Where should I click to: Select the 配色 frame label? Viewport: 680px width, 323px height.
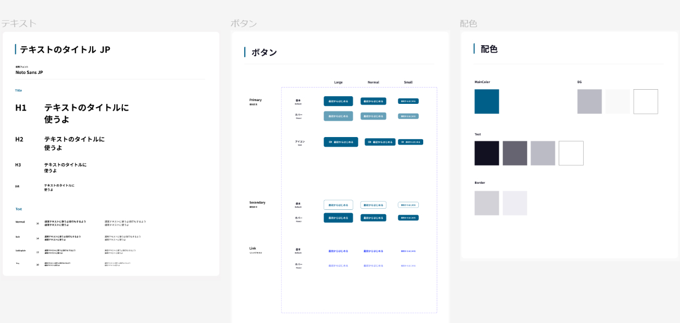[x=468, y=23]
